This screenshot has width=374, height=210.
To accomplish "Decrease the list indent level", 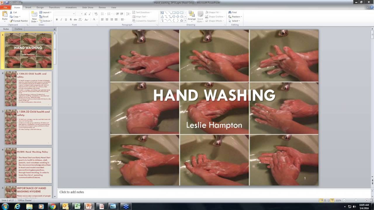I will 117,14.
